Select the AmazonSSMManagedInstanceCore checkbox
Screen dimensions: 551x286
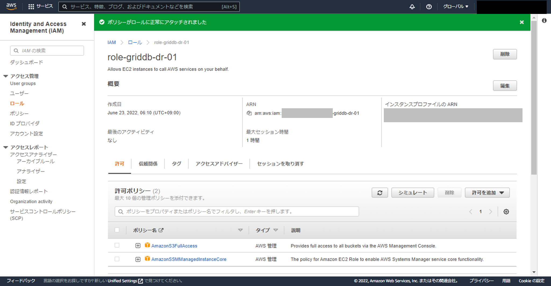pos(117,259)
